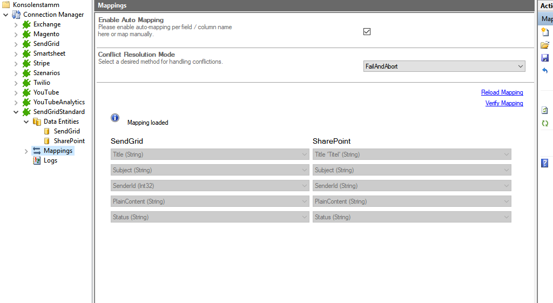This screenshot has height=303, width=553.
Task: Open the SenderId (Int32) SendGrid dropdown
Action: 210,186
